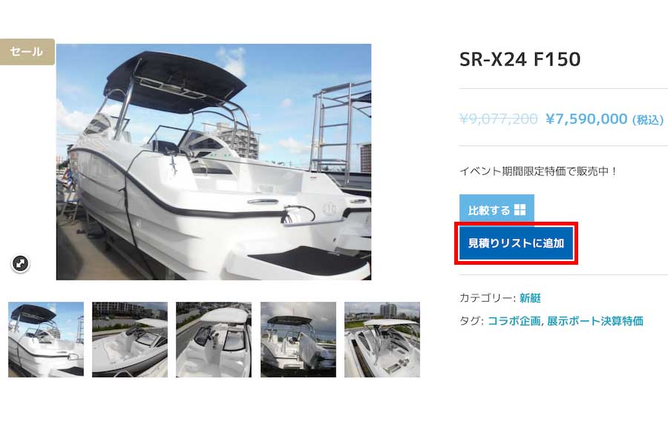Click the crossed-out price ¥9,077,200

[499, 119]
